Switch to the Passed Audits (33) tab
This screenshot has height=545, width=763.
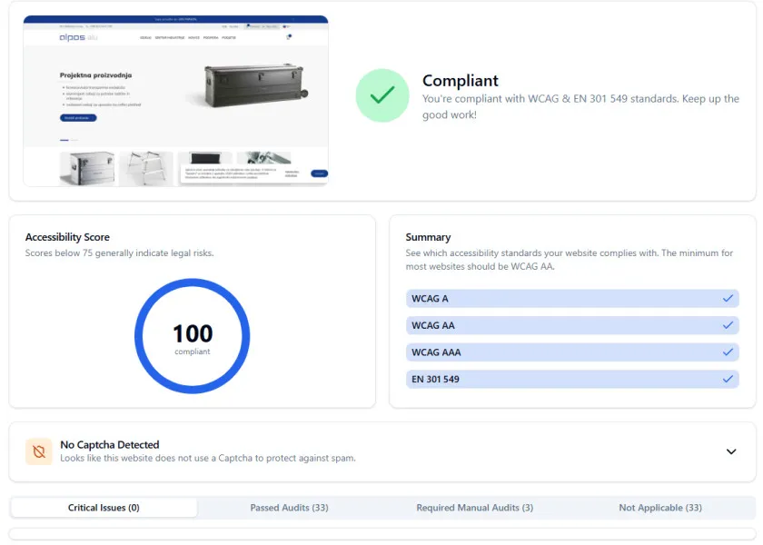[289, 508]
